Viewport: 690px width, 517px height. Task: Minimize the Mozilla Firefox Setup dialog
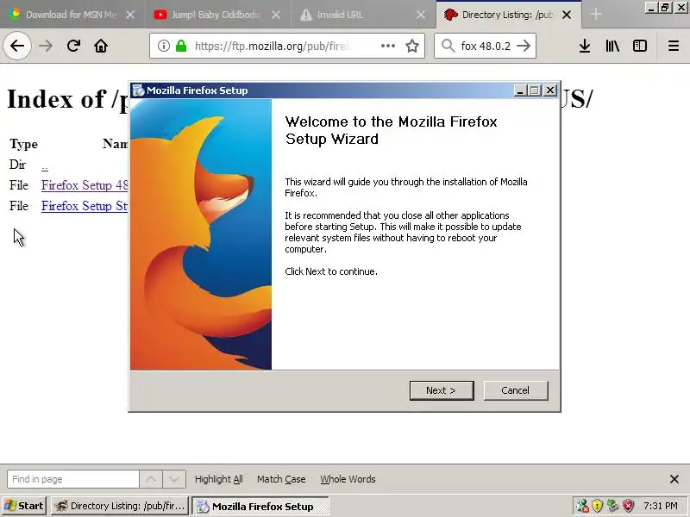[520, 90]
